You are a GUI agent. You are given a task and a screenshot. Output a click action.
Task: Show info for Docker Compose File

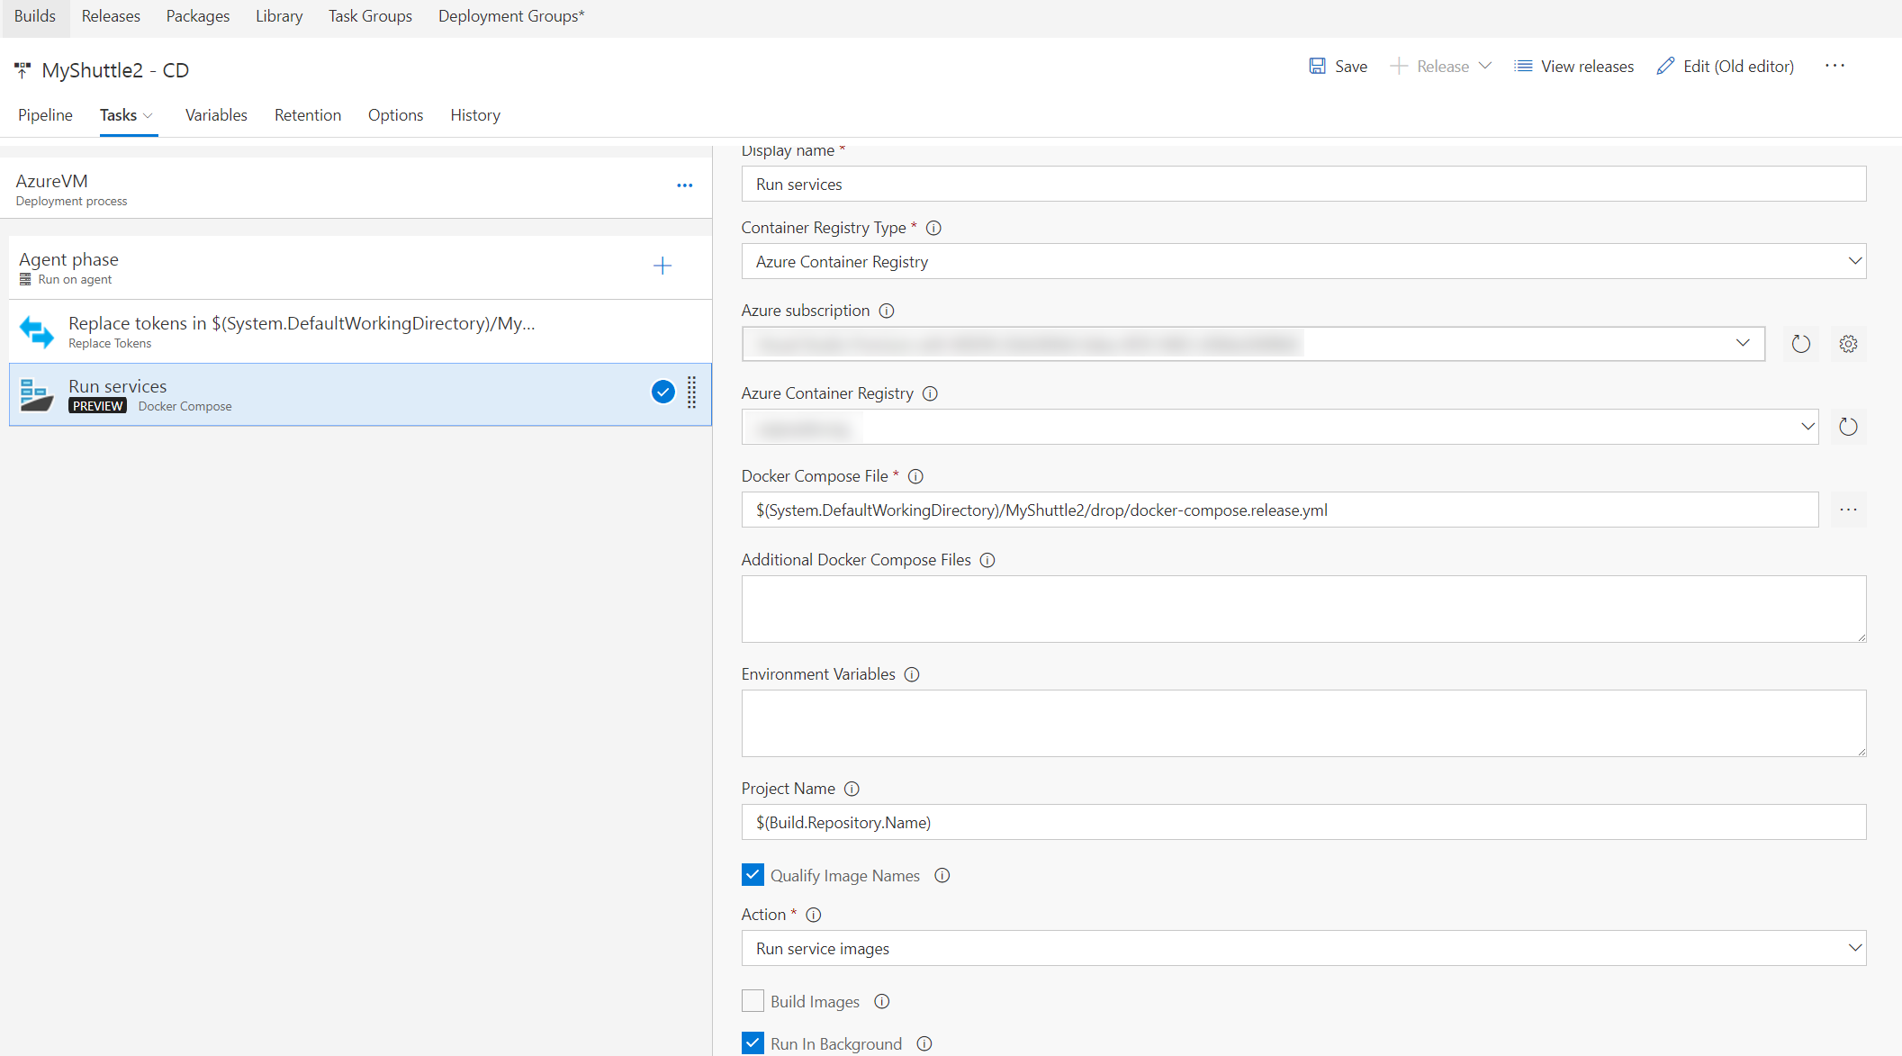click(915, 476)
